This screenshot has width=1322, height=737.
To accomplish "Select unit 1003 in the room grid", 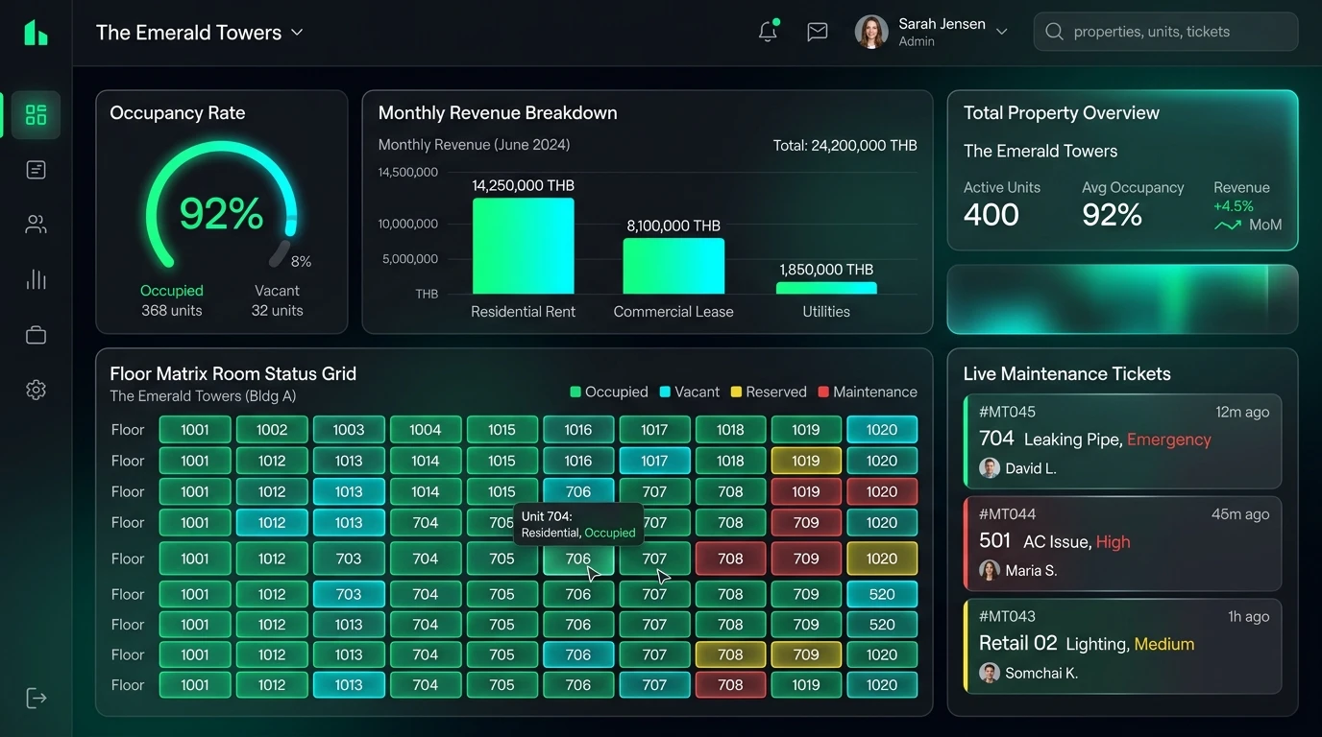I will point(349,430).
